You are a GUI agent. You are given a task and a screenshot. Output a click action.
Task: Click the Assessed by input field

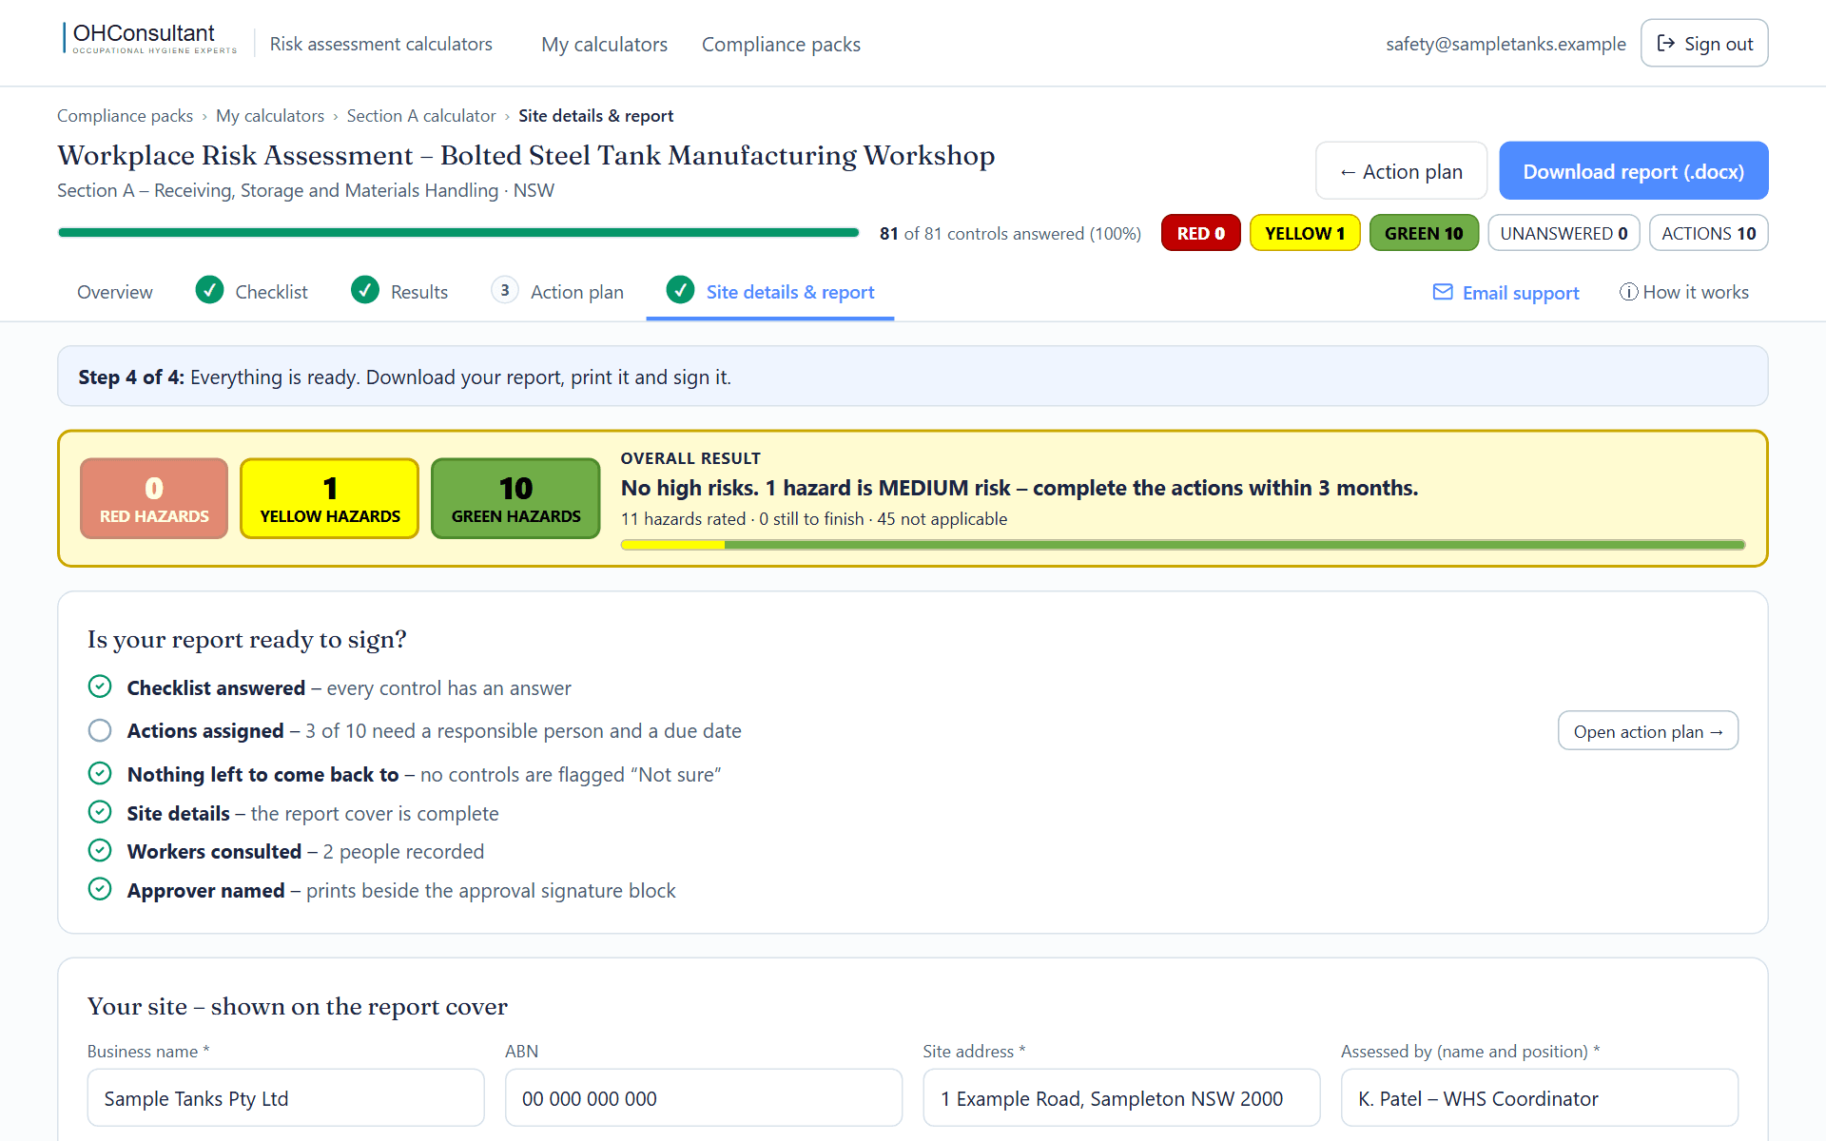point(1540,1098)
